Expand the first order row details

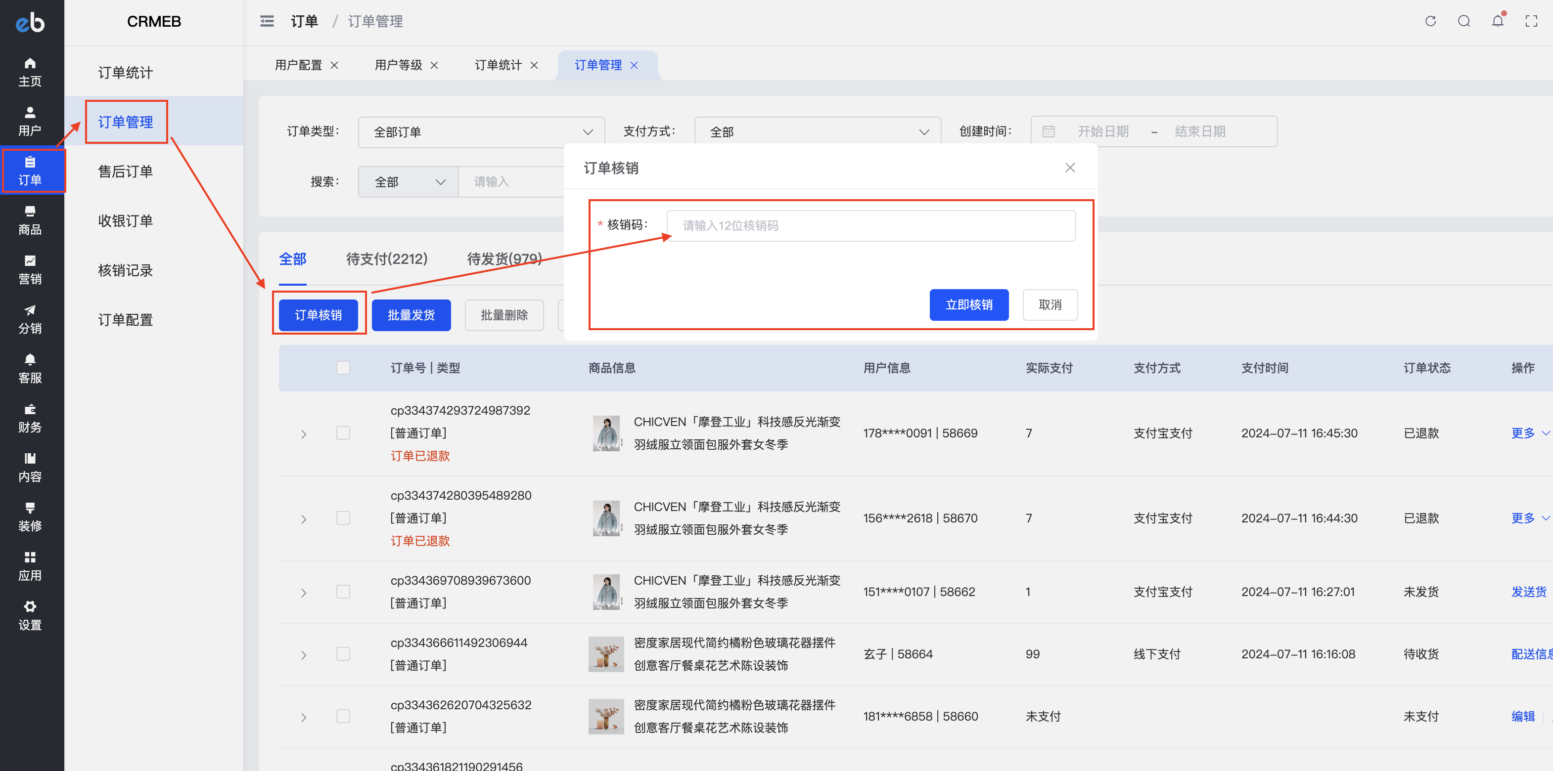303,433
